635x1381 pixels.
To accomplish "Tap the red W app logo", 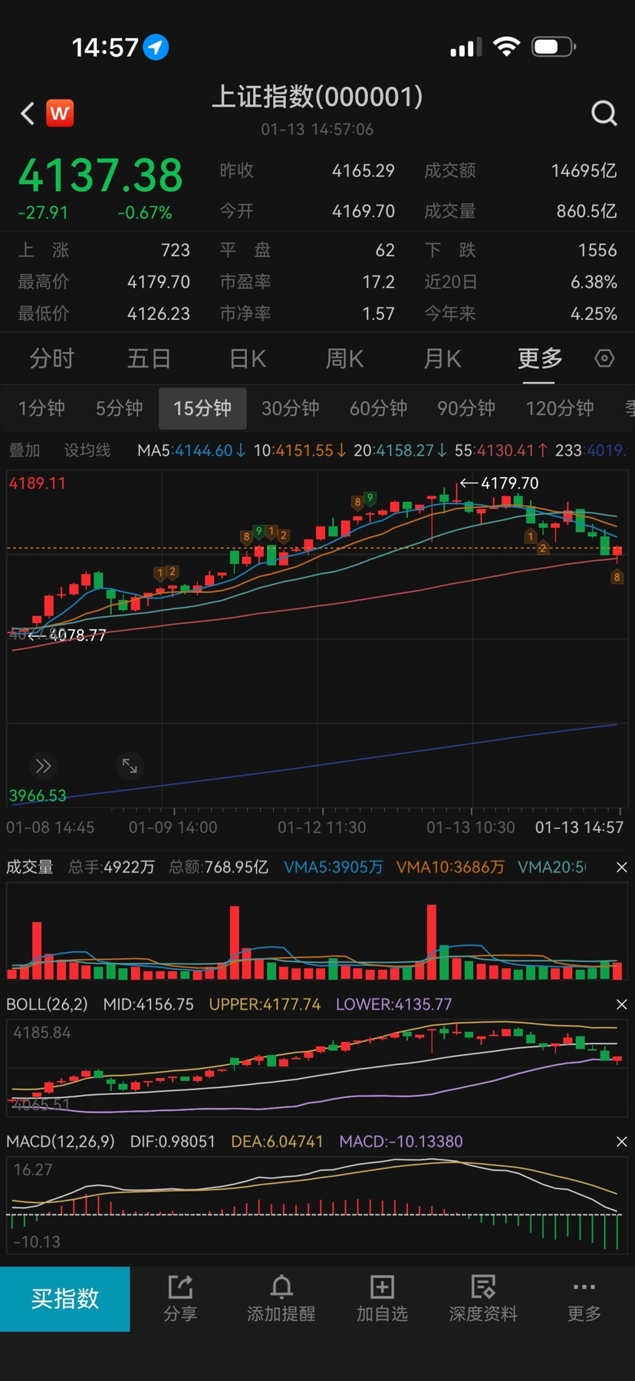I will [60, 114].
